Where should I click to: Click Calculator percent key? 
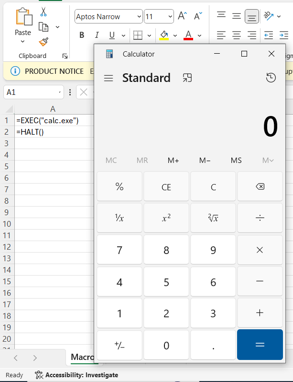119,186
